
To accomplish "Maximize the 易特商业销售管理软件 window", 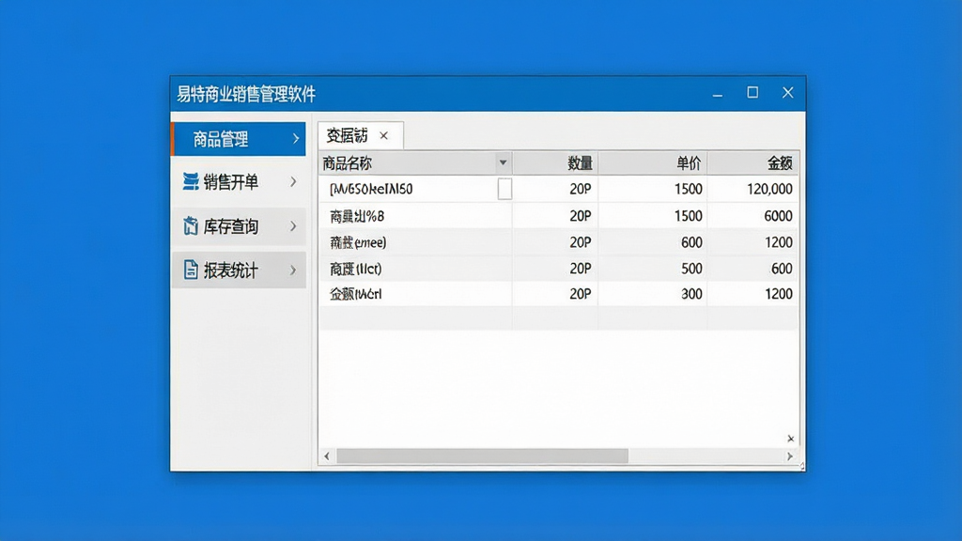I will tap(753, 93).
